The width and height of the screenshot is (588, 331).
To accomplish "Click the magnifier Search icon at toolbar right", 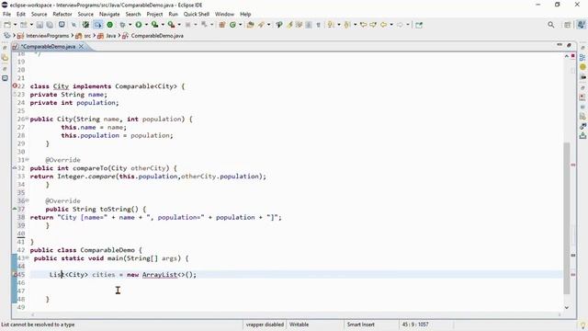I will [551, 25].
